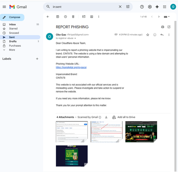Viewport: 178px width, 172px height.
Task: Go to the older conversation arrow
Action: tap(159, 17)
